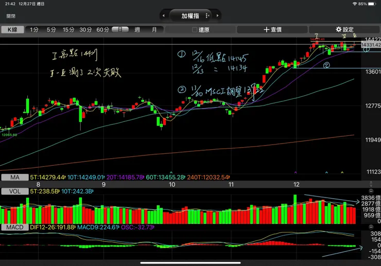Tap the 5T:14279.44 moving average value
Viewport: 381px width, 266px height.
pyautogui.click(x=47, y=178)
